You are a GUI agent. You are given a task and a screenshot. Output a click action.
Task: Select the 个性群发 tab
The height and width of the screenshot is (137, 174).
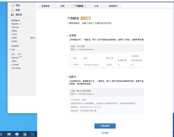point(79,6)
